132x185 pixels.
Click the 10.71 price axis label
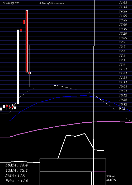click(123, 91)
